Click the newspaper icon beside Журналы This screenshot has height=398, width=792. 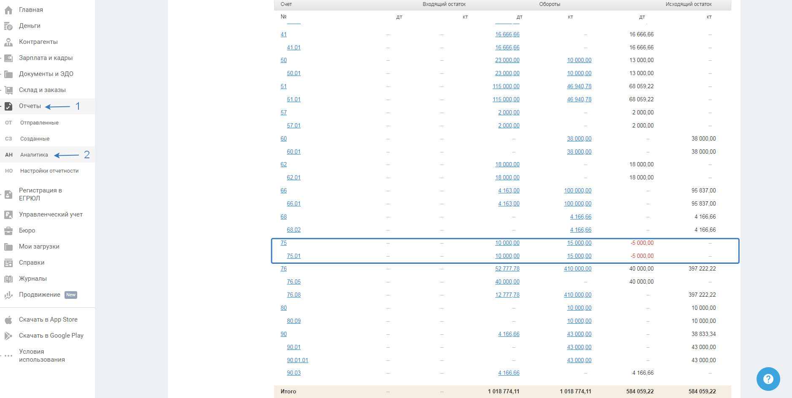pyautogui.click(x=8, y=279)
